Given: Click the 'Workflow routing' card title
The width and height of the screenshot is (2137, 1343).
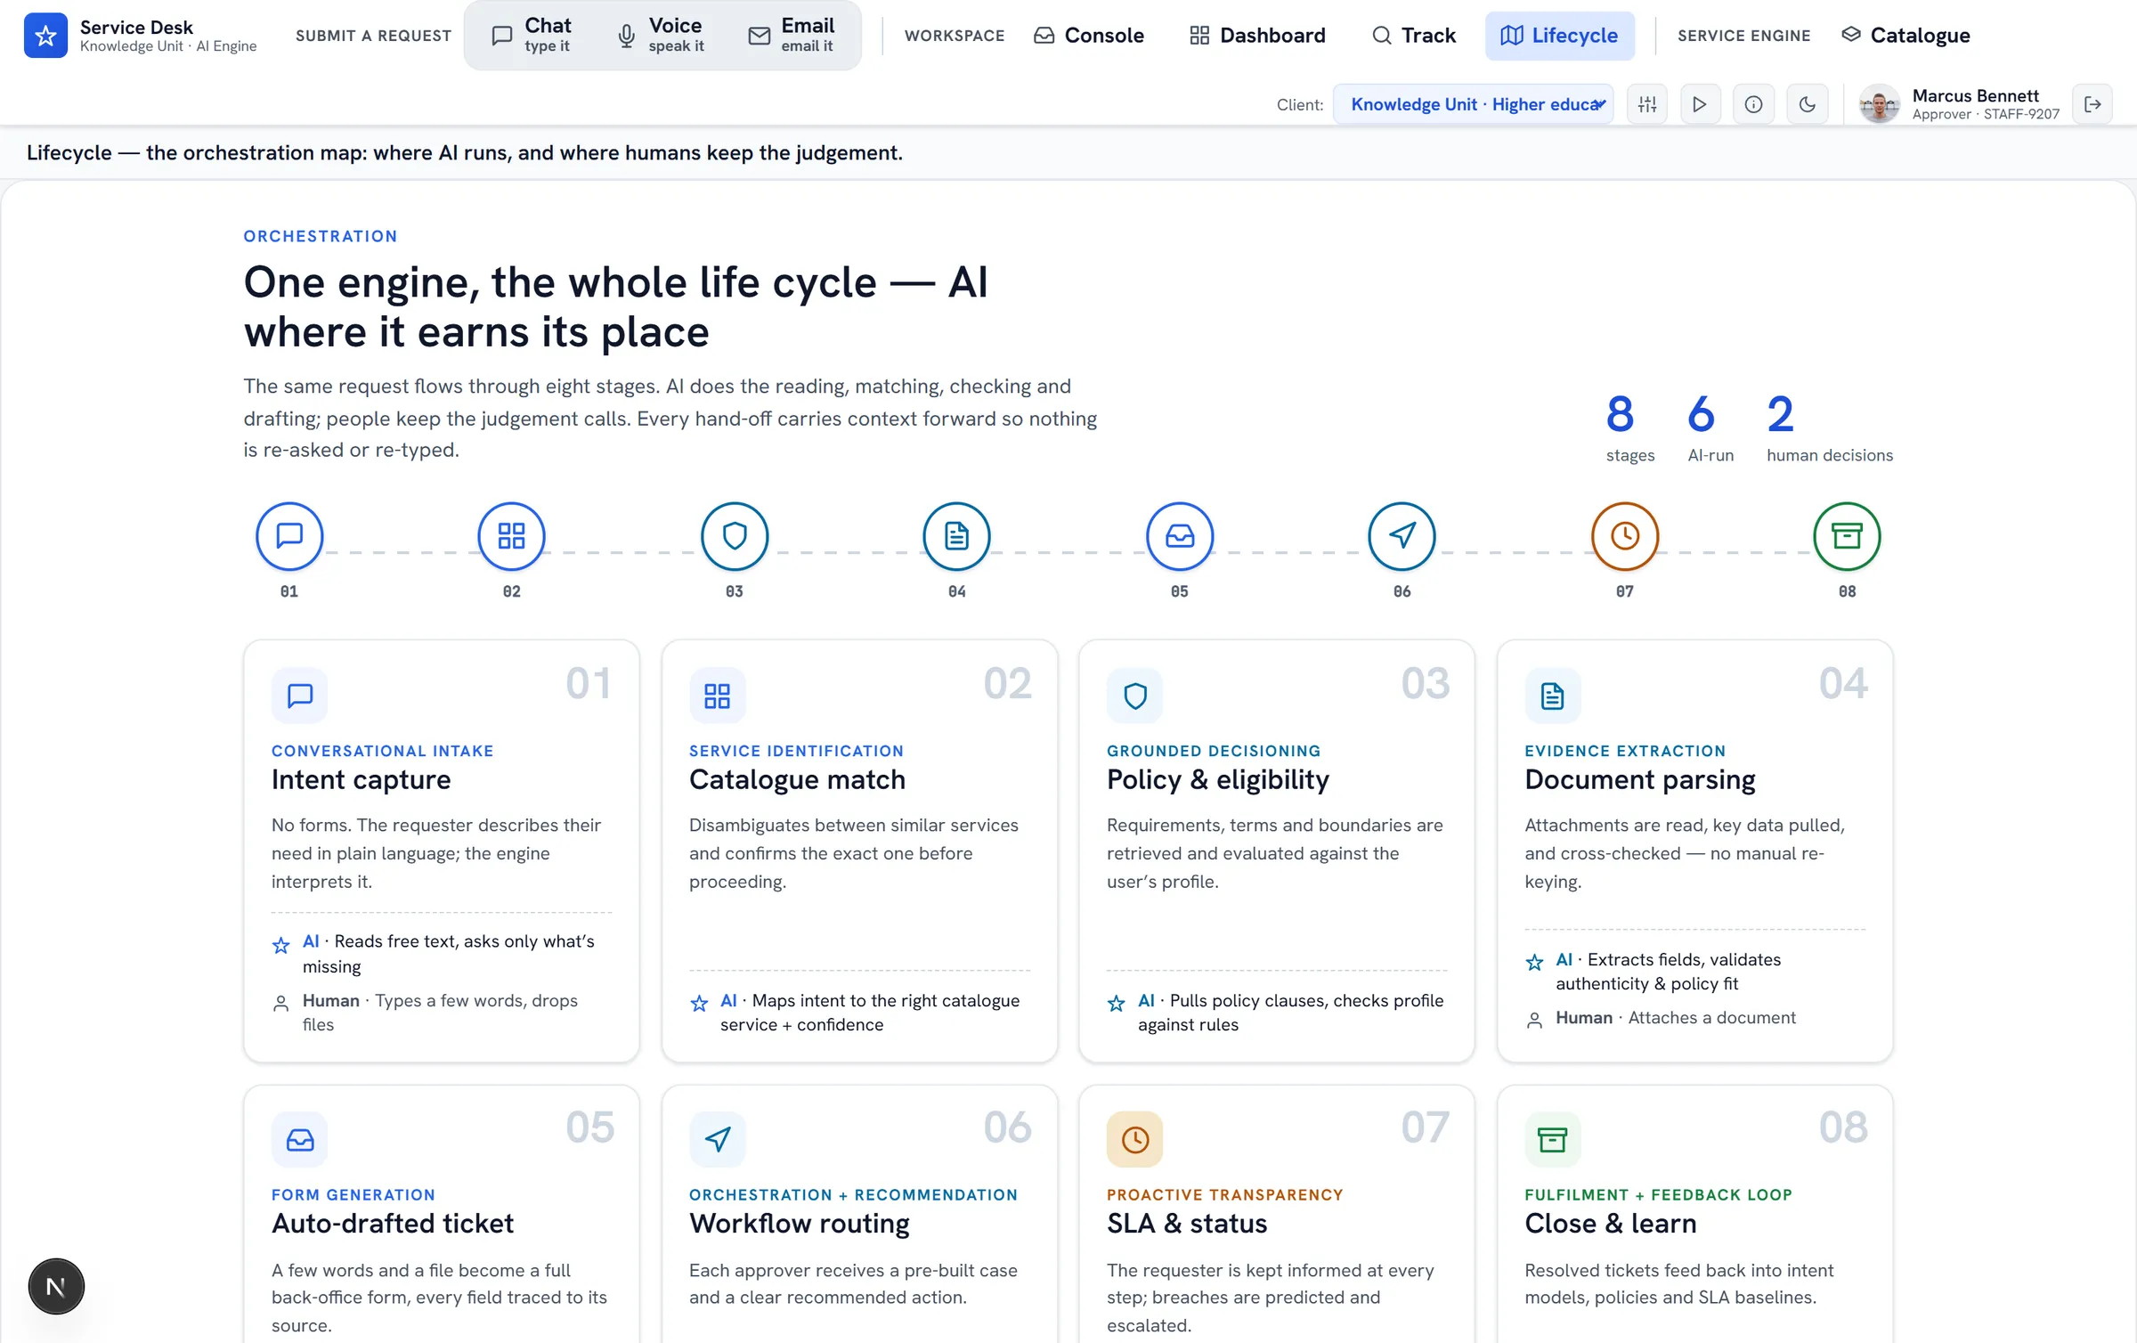Looking at the screenshot, I should tap(800, 1224).
